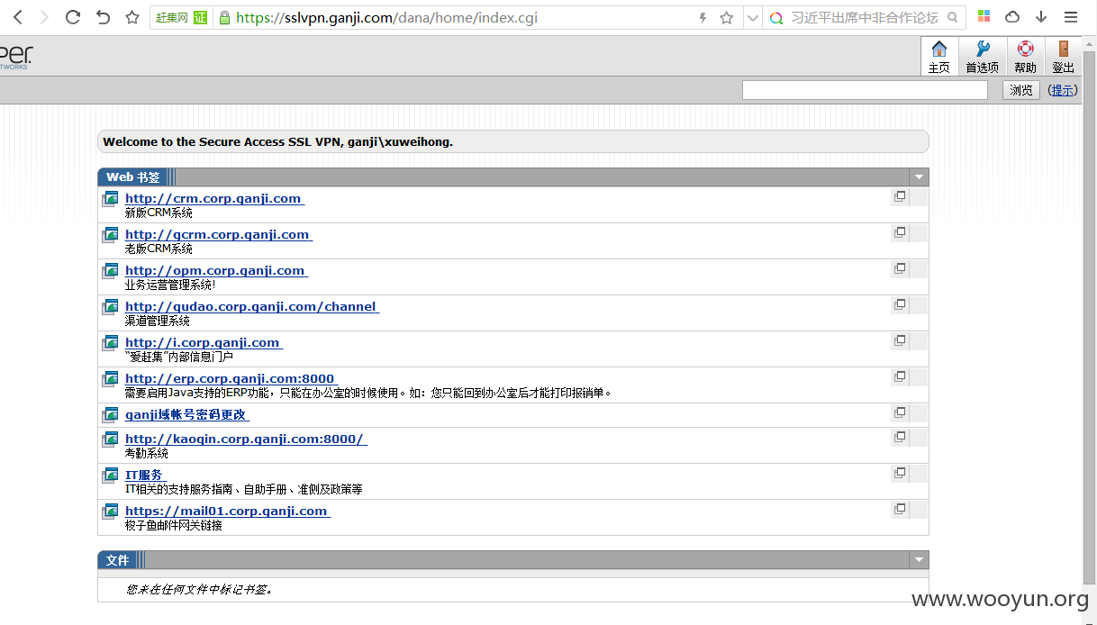
Task: Click the star icon inside the address bar
Action: click(727, 17)
